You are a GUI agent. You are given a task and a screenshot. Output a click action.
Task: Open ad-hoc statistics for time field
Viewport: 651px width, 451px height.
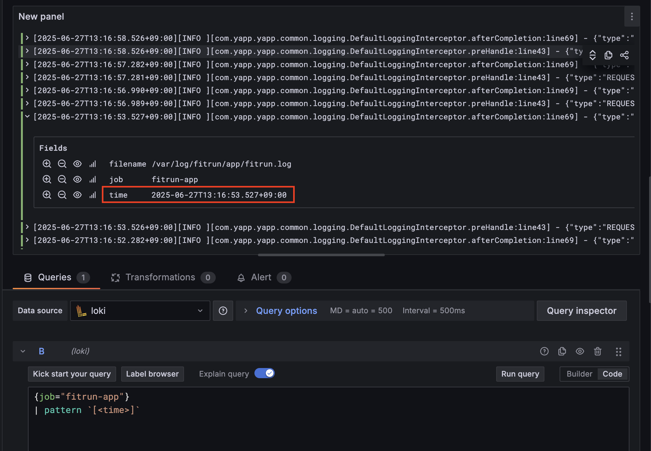tap(93, 195)
